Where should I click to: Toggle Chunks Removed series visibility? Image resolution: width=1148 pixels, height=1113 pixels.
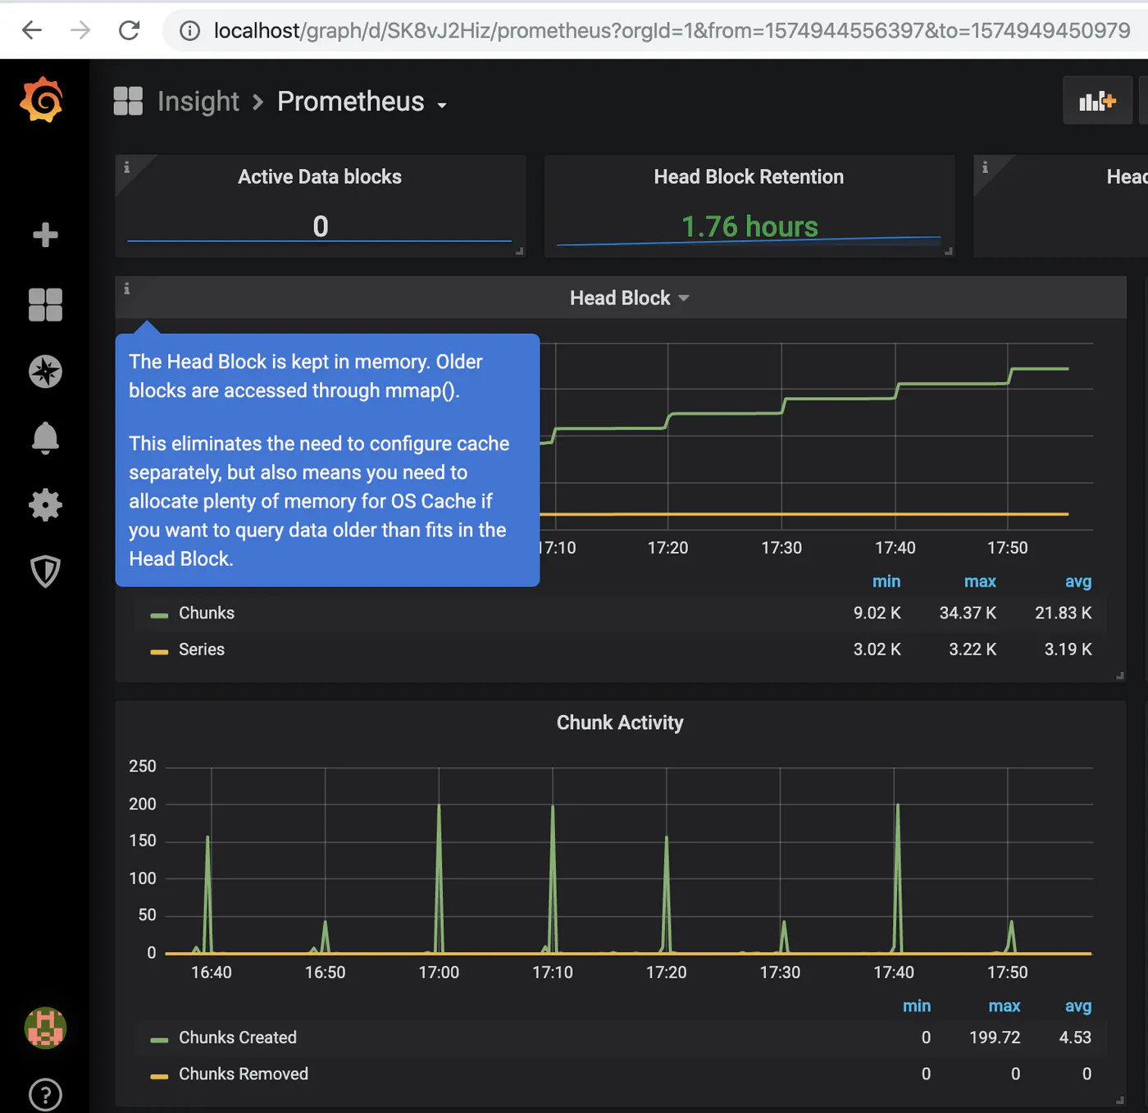click(x=244, y=1074)
